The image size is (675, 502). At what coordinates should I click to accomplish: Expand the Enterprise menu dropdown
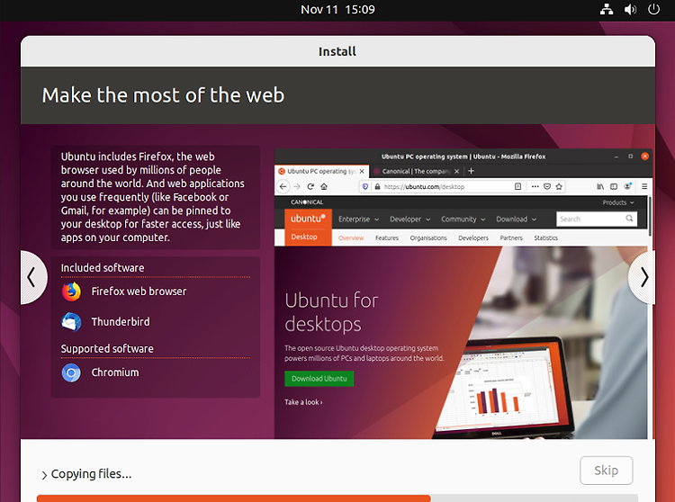pos(358,219)
